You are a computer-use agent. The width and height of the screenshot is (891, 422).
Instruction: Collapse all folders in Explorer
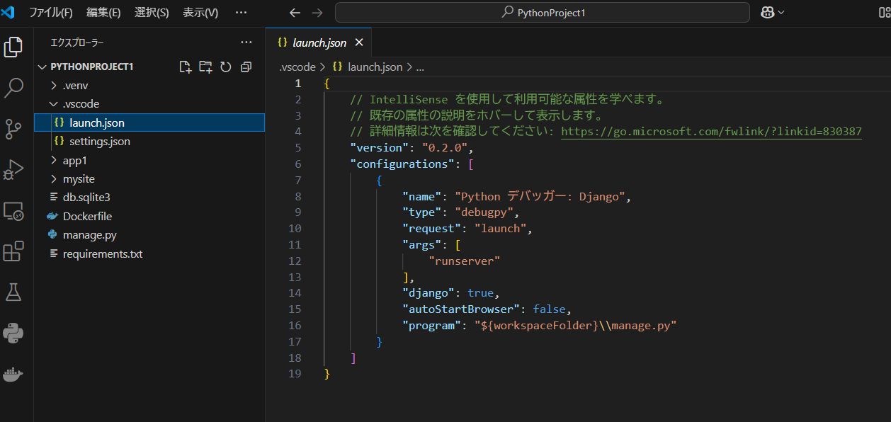(x=246, y=67)
